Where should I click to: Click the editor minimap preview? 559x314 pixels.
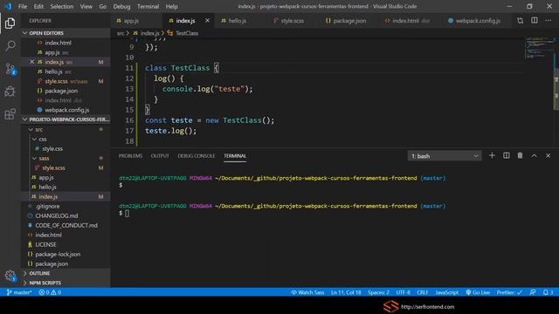pyautogui.click(x=538, y=48)
